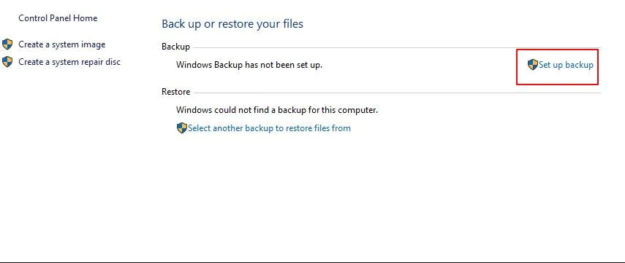The height and width of the screenshot is (263, 625).
Task: Click the Windows Backup has not been set up message
Action: click(249, 65)
